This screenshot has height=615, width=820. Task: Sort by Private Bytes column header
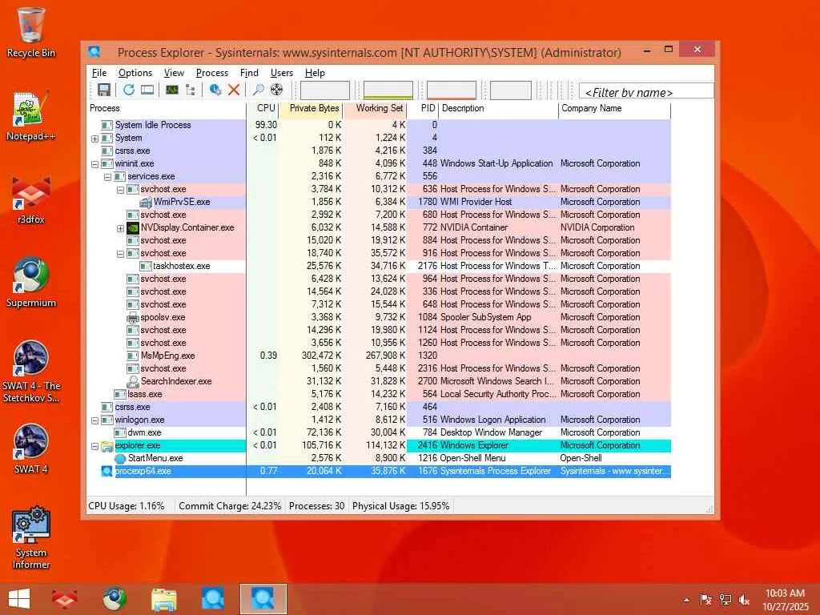point(311,108)
